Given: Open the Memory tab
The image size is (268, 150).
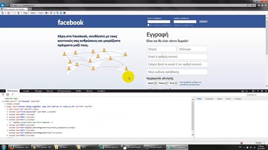Looking at the screenshot, I should click(x=89, y=91).
